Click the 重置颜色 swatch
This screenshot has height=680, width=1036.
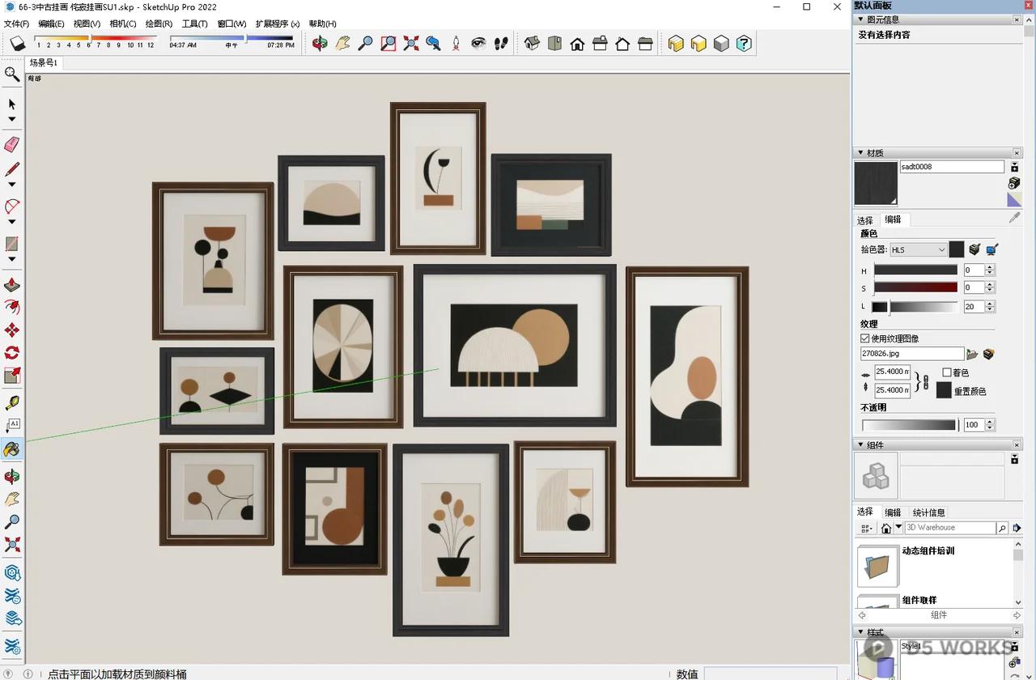(944, 390)
